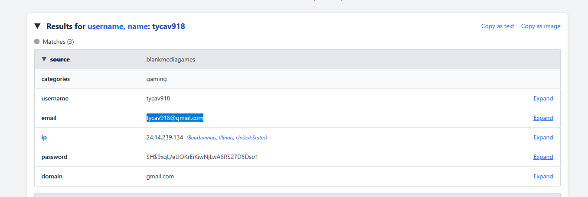Expand the domain row
This screenshot has height=197, width=588.
tap(543, 177)
